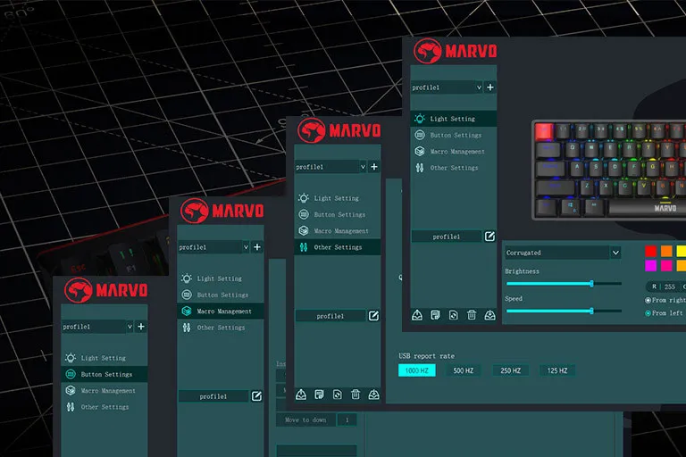Click the layered-box Macro icon in Button Settings window
This screenshot has height=457, width=686.
coord(71,390)
